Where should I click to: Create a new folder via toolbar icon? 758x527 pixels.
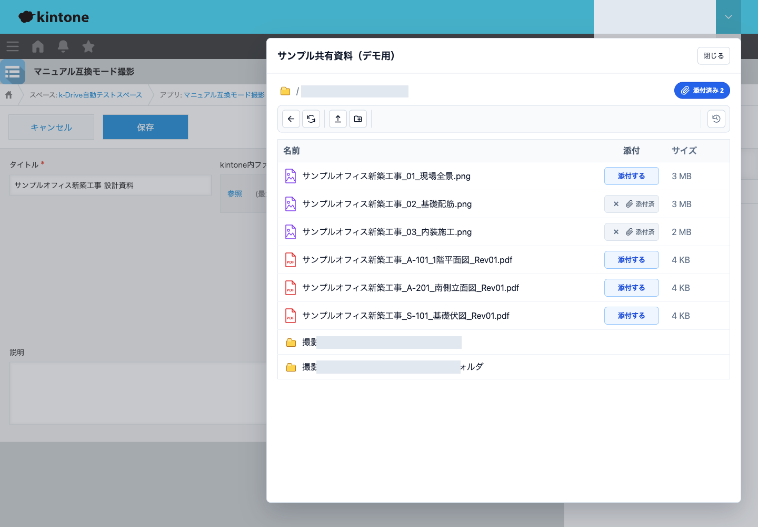tap(358, 119)
